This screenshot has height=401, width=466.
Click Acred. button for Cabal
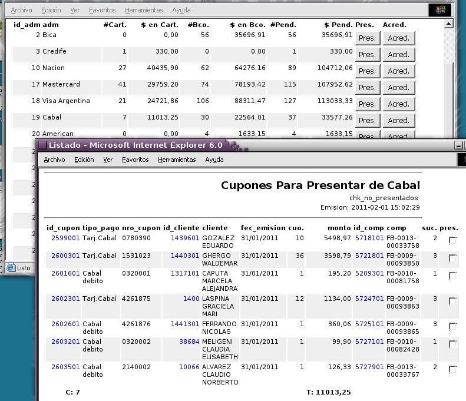[399, 121]
